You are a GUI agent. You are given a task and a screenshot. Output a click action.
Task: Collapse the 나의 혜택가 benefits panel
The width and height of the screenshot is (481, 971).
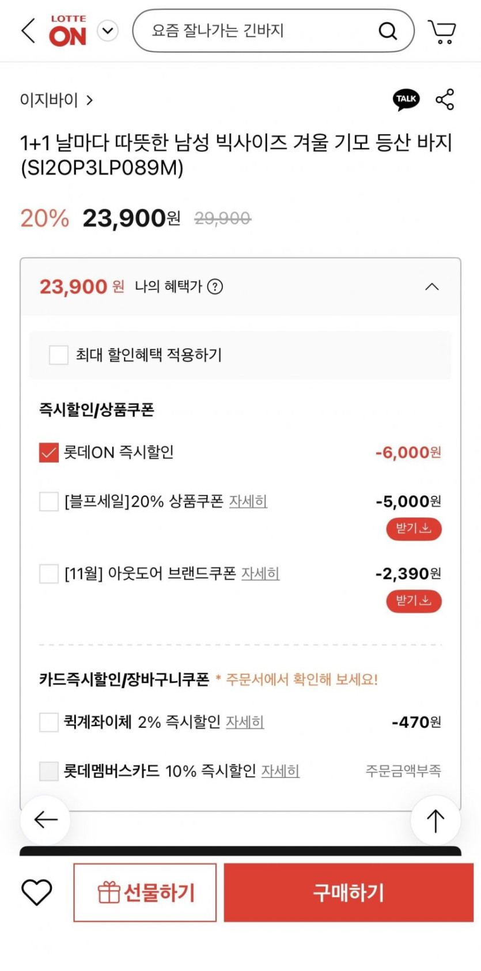pos(431,287)
